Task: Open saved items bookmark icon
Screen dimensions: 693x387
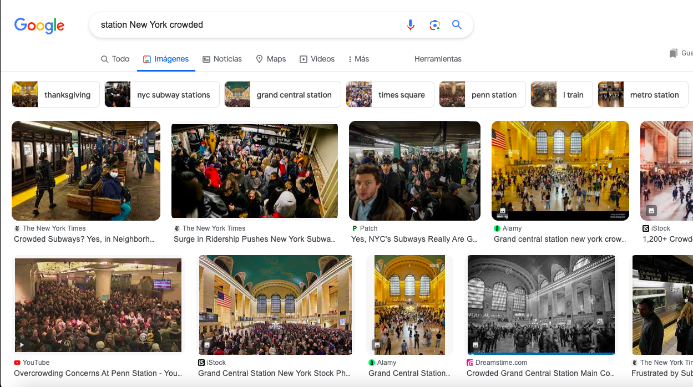Action: pos(673,53)
